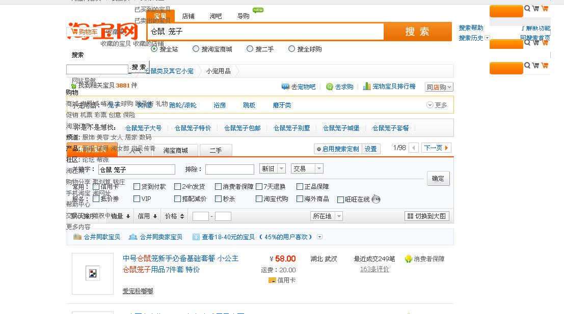This screenshot has height=314, width=564.
Task: Click the 合并同款宝贝 box icon
Action: (77, 237)
